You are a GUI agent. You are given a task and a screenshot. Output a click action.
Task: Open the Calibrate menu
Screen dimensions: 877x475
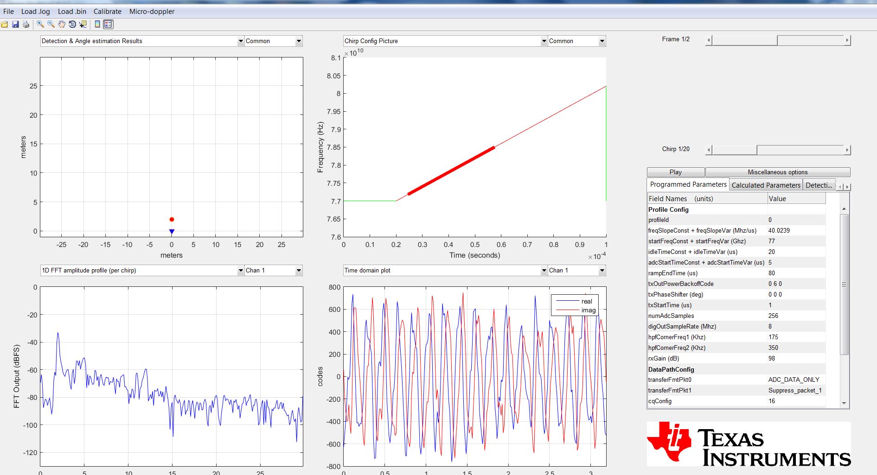click(x=108, y=12)
